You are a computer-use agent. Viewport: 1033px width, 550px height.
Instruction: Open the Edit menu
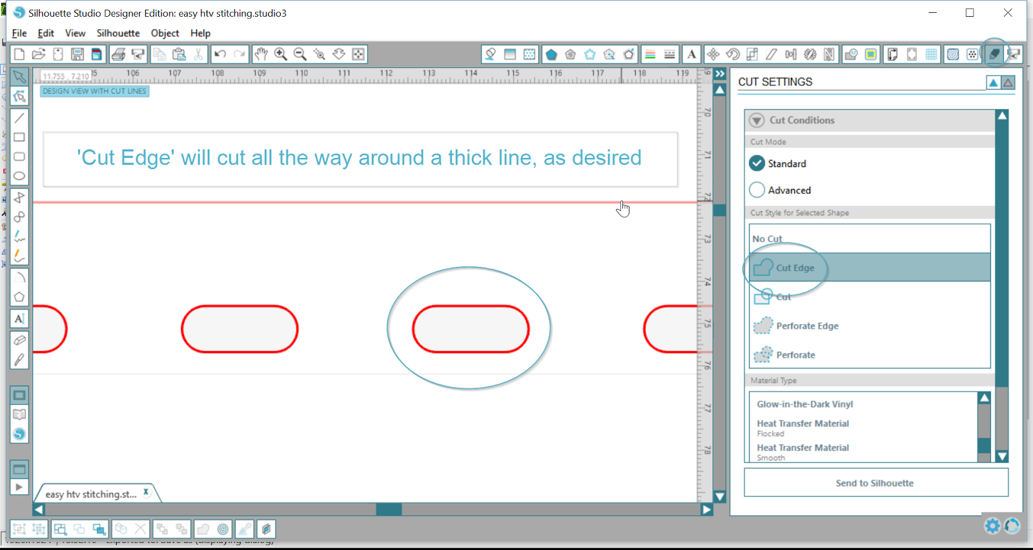click(46, 33)
